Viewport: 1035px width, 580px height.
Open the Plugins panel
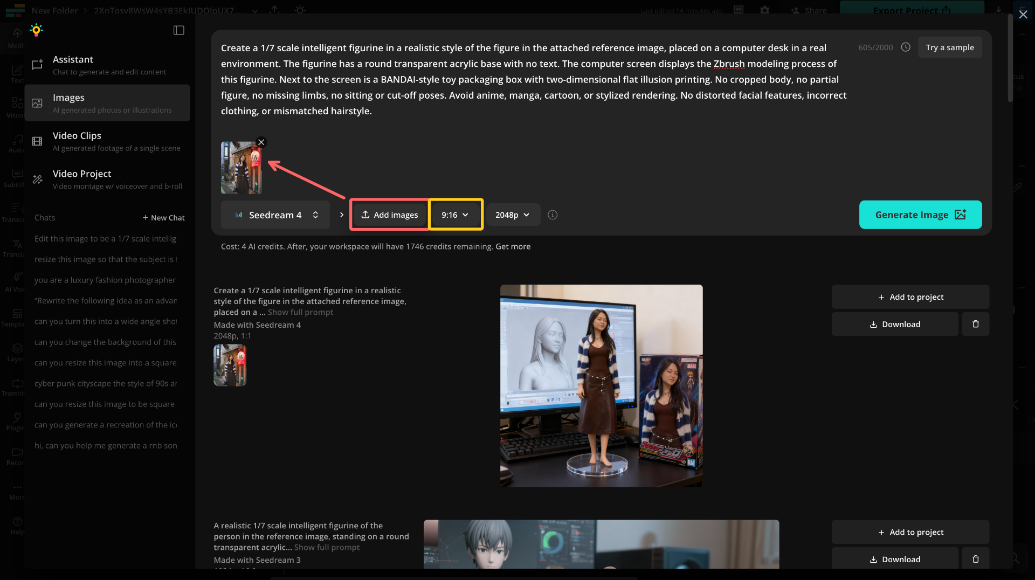pyautogui.click(x=16, y=420)
